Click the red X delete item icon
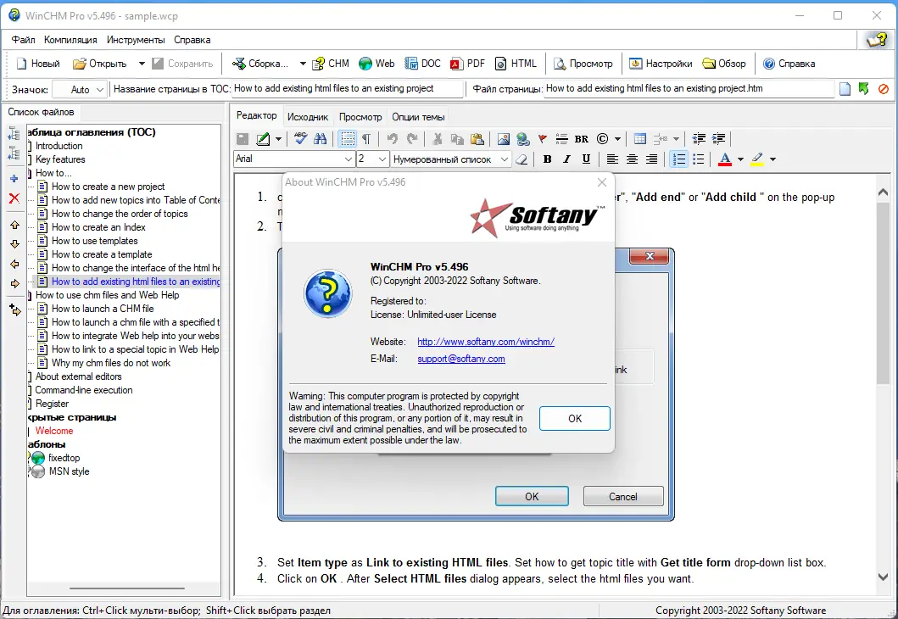 click(x=14, y=198)
